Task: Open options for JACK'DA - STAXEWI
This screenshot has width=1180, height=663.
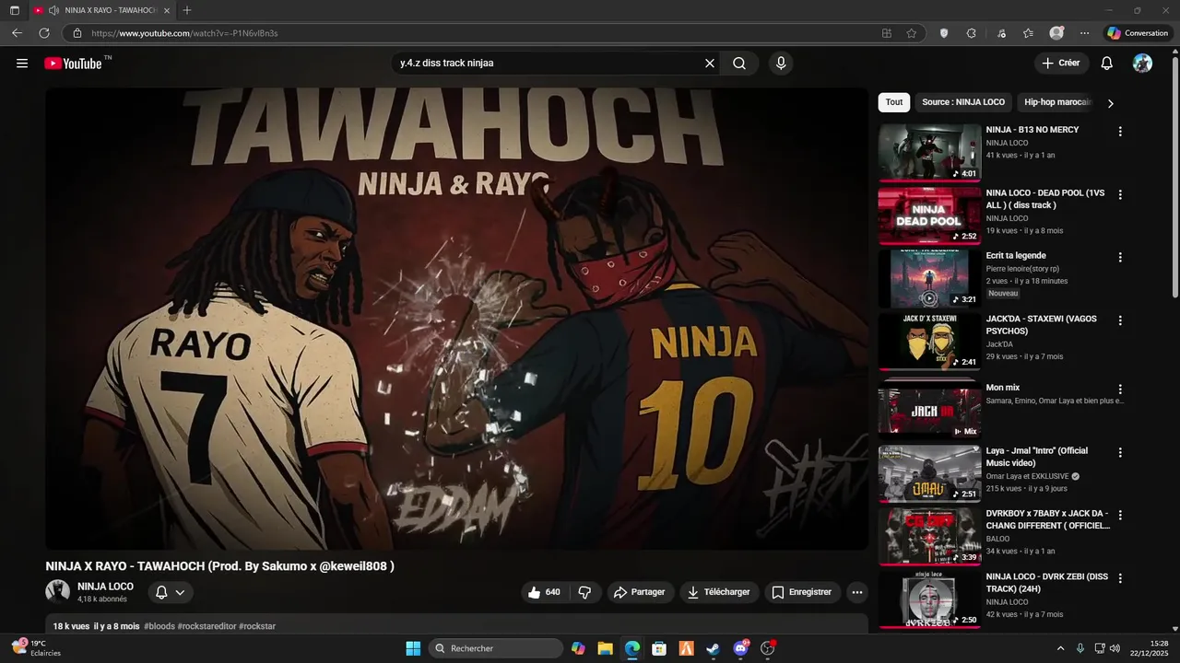Action: click(x=1120, y=320)
